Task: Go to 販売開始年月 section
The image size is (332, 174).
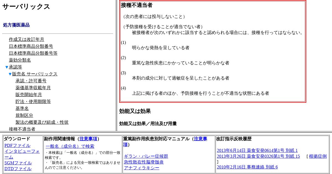Action: click(x=29, y=95)
